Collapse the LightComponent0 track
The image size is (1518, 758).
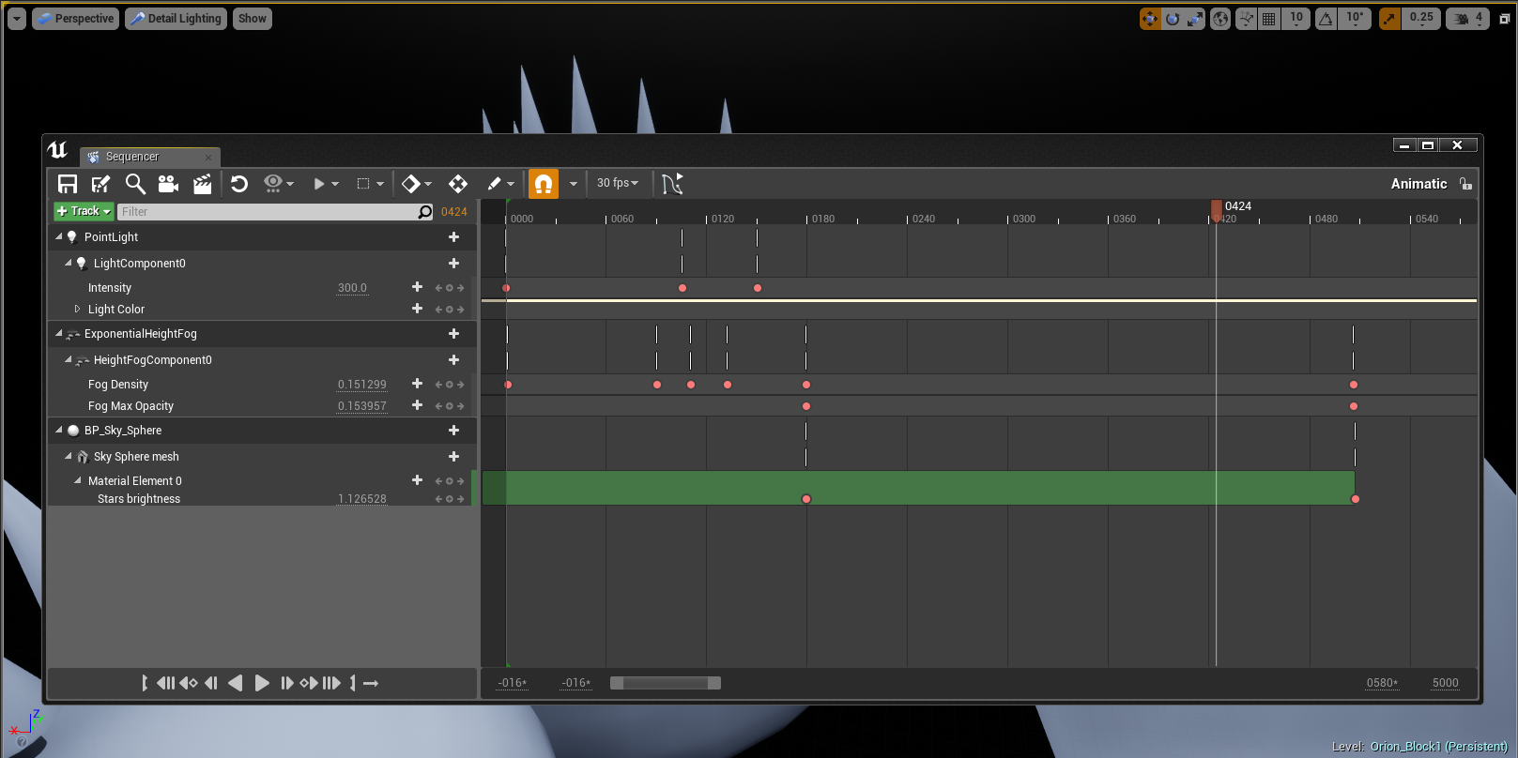tap(68, 263)
